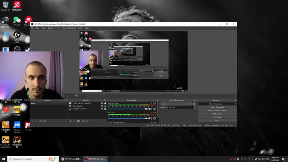Open the WPS Office desktop shortcut

[5, 111]
